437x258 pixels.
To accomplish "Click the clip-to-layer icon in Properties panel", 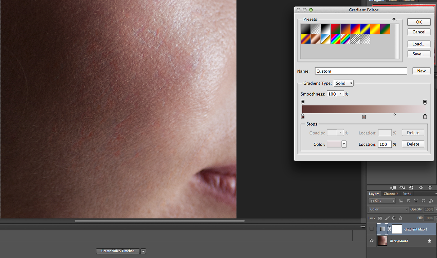I will pyautogui.click(x=393, y=188).
